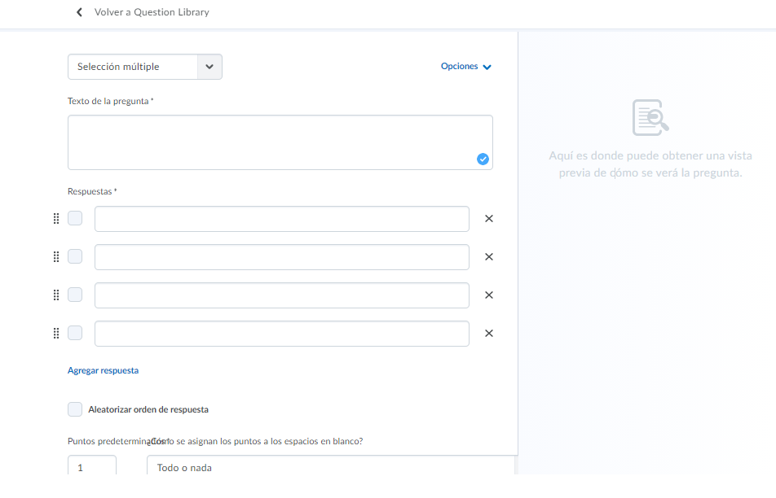Click the second answer text field
This screenshot has width=776, height=498.
pos(281,257)
